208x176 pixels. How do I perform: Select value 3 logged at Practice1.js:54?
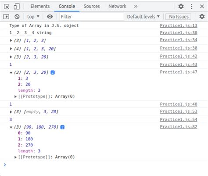click(11, 120)
